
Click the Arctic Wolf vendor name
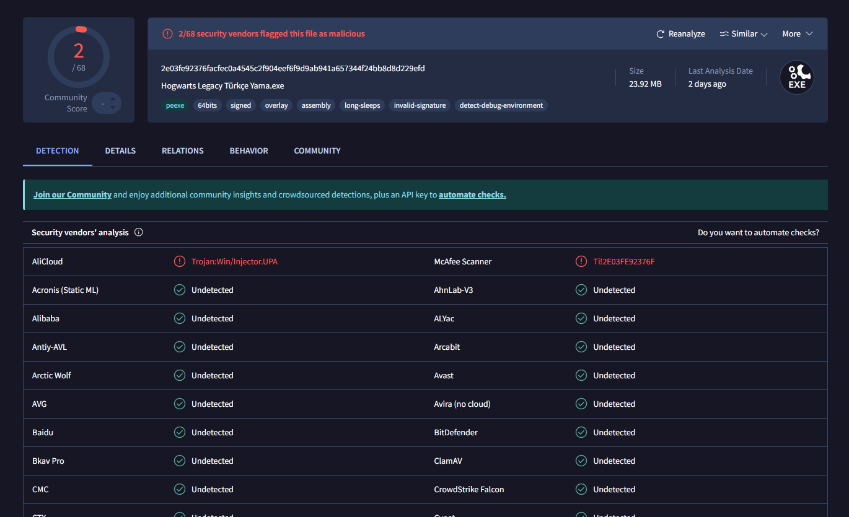coord(51,375)
